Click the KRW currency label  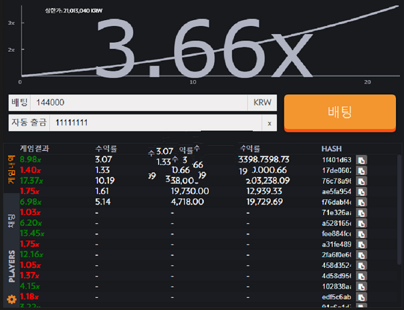click(x=262, y=103)
